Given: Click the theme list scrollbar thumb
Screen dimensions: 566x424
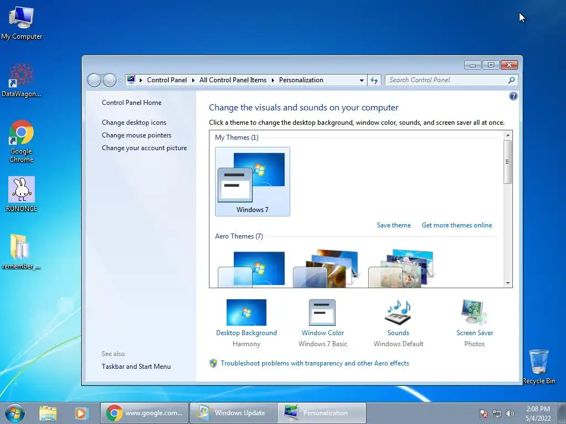Looking at the screenshot, I should click(507, 162).
